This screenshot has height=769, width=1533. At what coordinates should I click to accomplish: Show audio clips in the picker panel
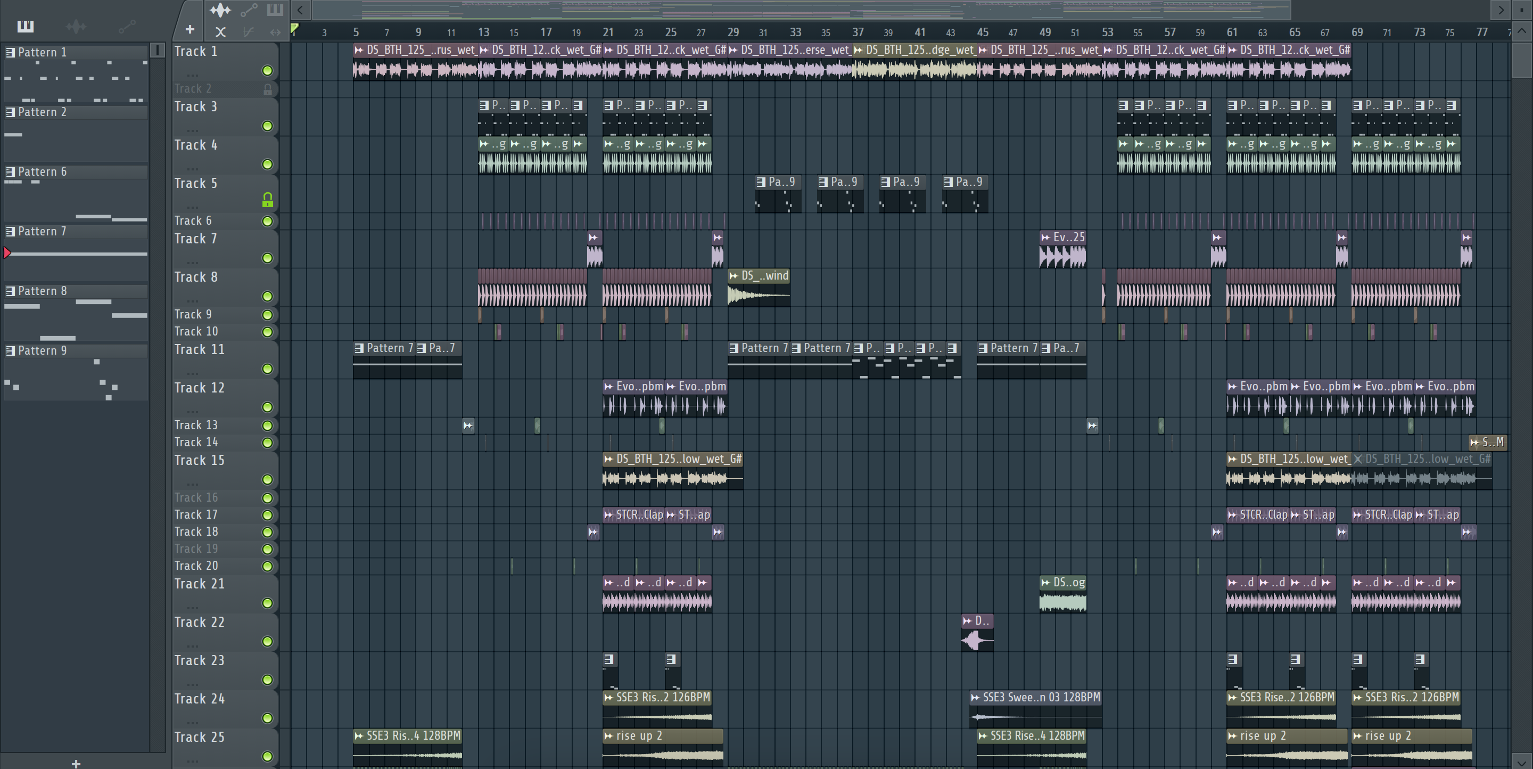(76, 26)
